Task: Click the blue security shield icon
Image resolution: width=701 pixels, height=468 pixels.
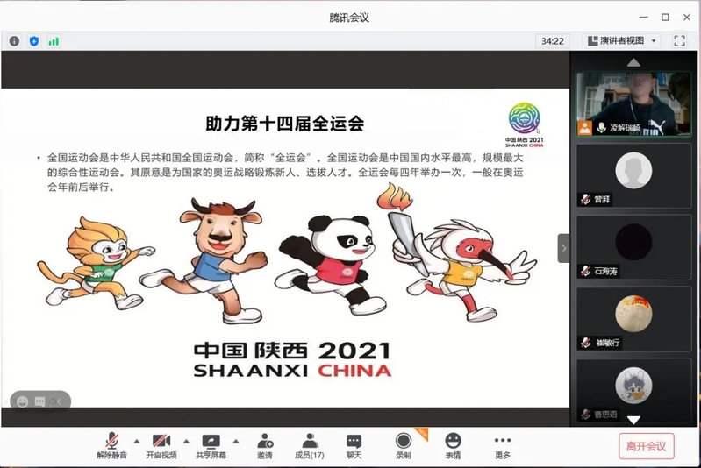Action: click(x=34, y=41)
